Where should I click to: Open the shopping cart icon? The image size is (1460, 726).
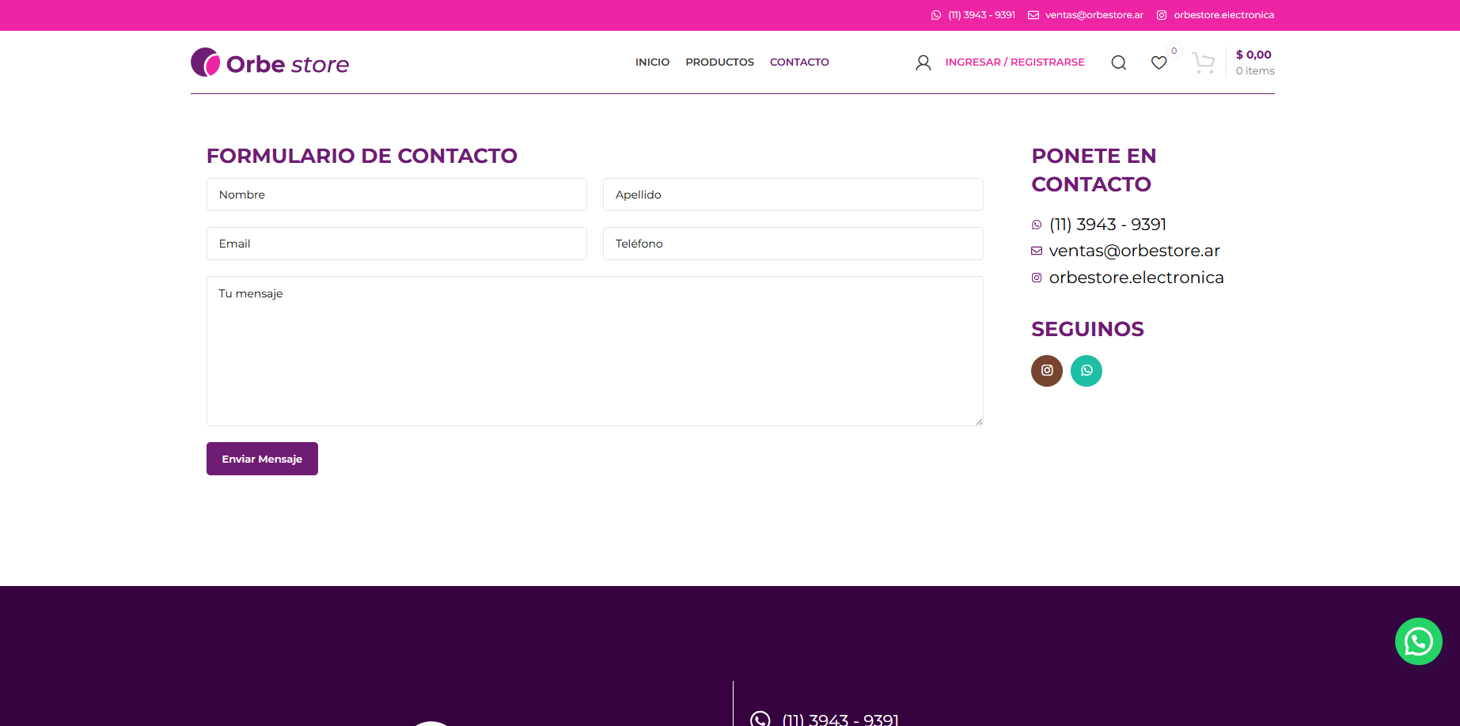pyautogui.click(x=1203, y=62)
